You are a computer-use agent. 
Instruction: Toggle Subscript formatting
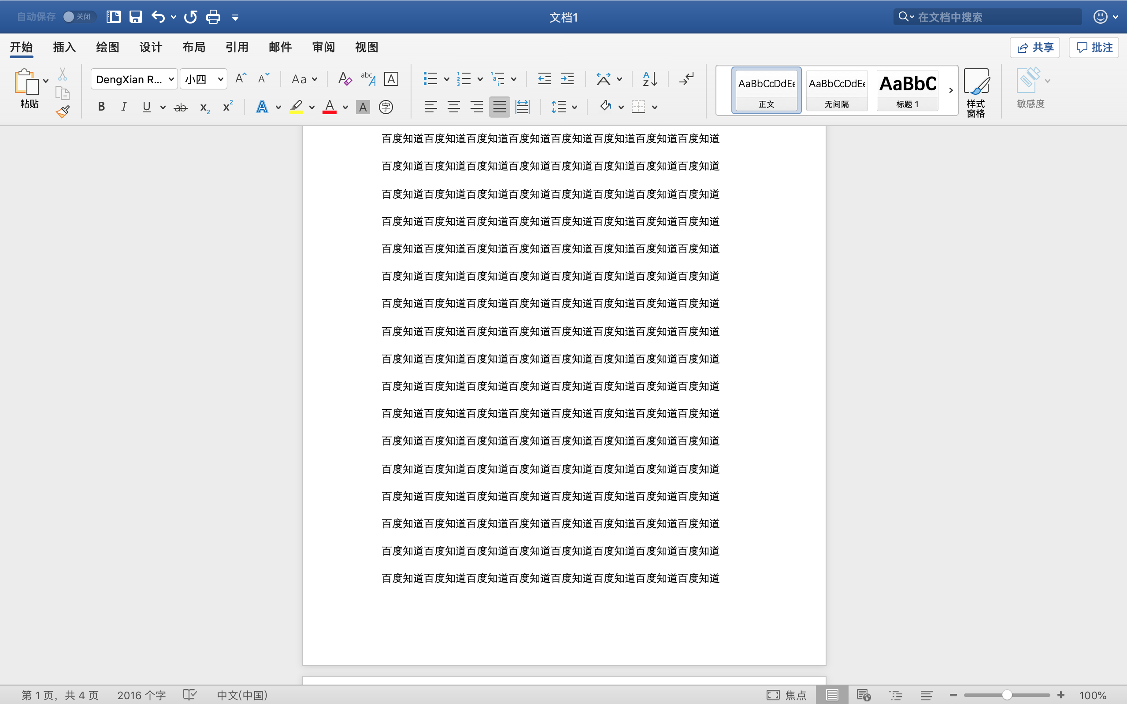205,108
